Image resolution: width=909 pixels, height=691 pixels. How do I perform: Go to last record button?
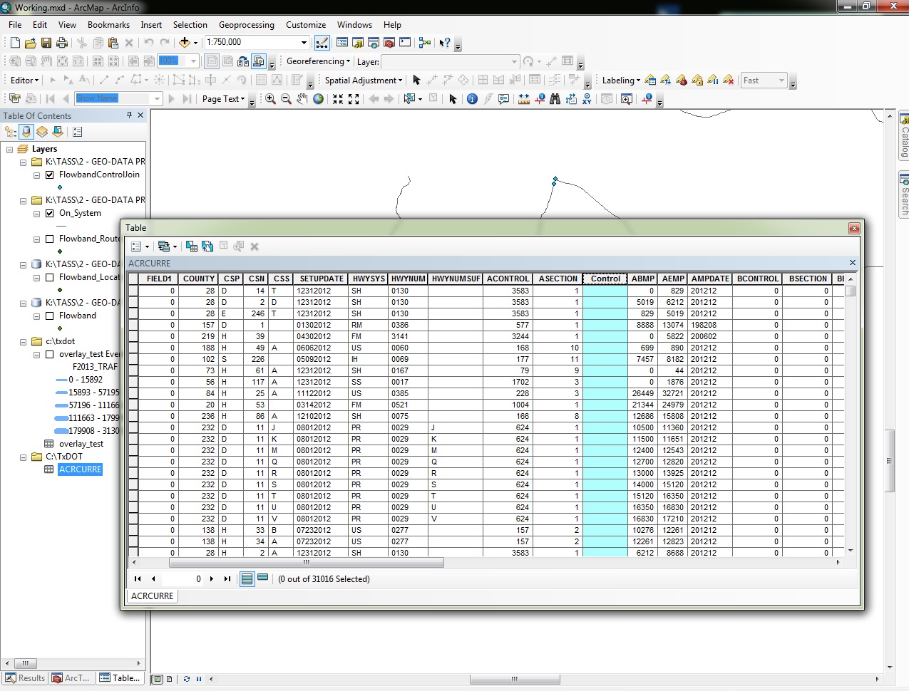227,579
